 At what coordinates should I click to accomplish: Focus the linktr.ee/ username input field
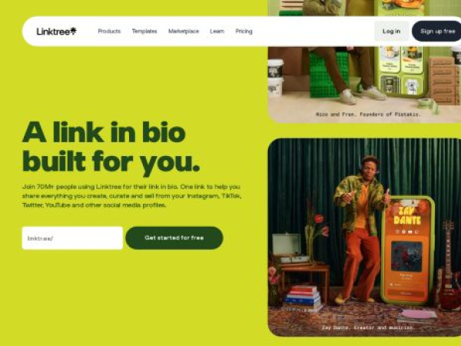tap(72, 238)
